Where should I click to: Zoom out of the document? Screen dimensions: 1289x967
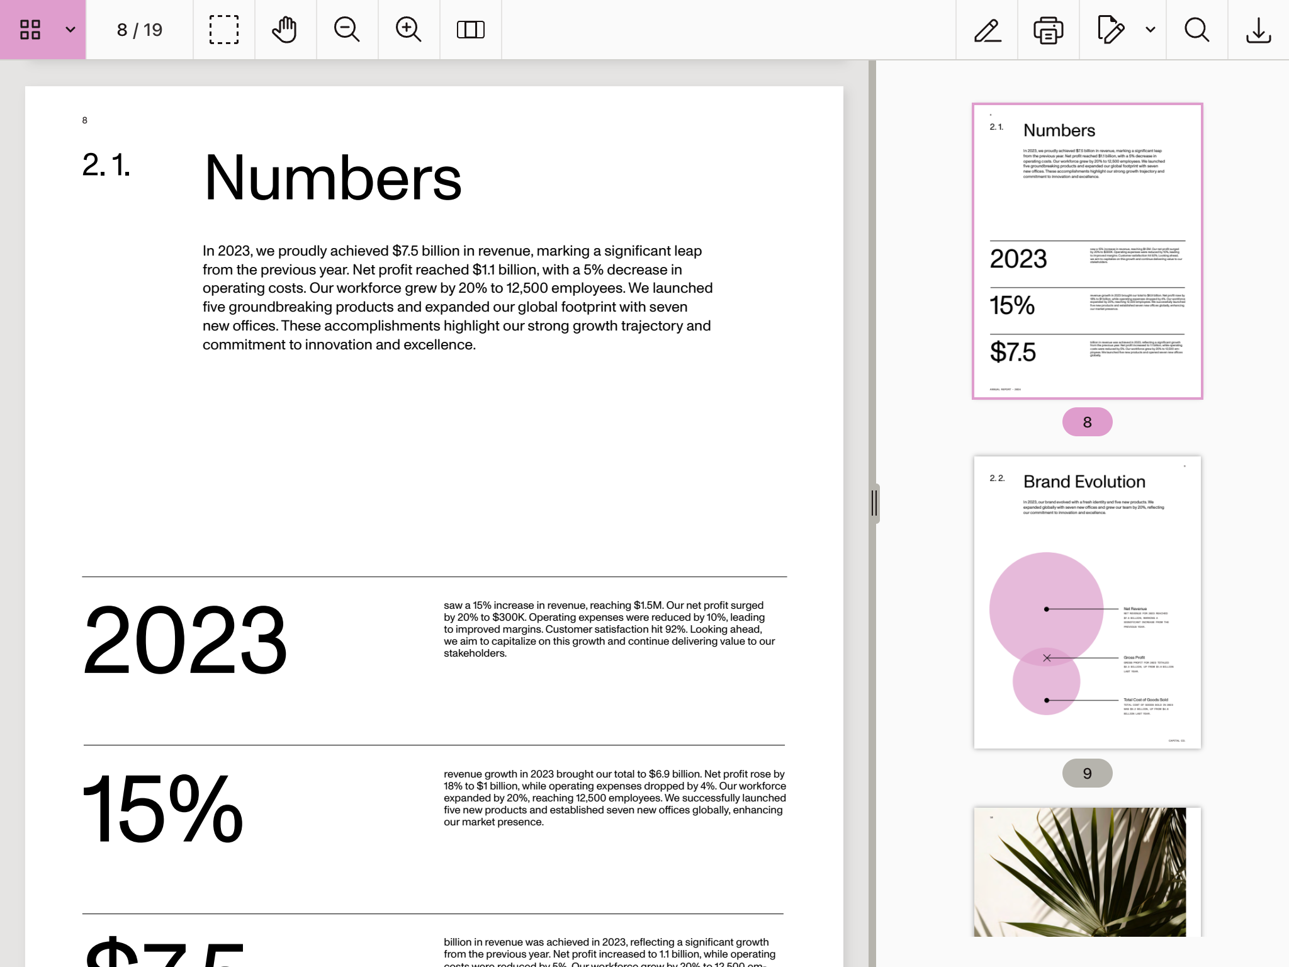point(347,30)
